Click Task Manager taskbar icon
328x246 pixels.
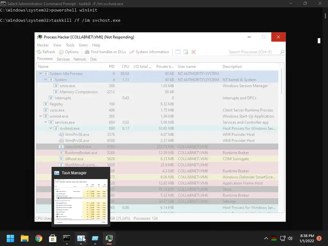tap(81, 238)
